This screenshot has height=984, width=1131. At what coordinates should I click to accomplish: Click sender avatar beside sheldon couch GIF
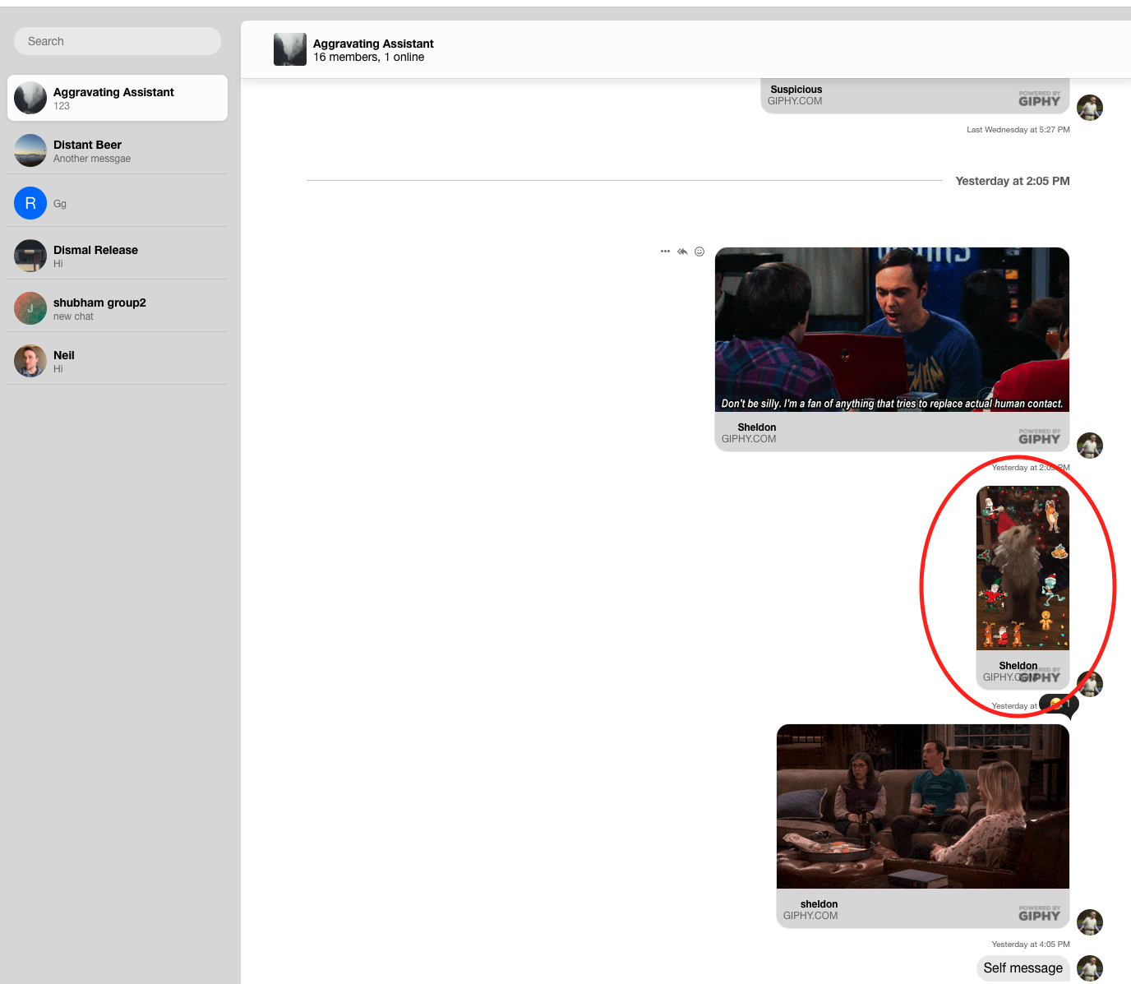[x=1090, y=922]
